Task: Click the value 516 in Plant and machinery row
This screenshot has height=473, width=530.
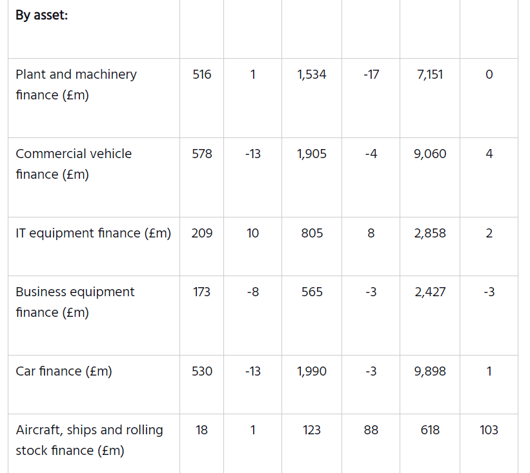Action: 202,74
